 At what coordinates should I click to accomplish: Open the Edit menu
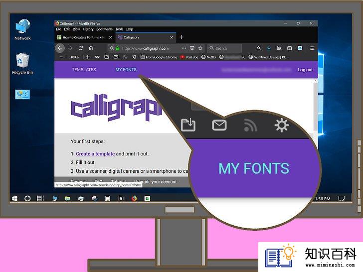67,29
